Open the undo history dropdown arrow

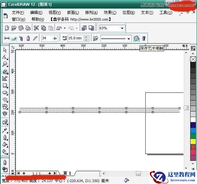point(65,28)
